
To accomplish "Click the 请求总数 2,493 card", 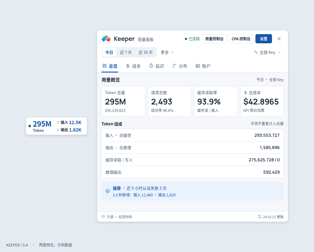I will pos(169,101).
